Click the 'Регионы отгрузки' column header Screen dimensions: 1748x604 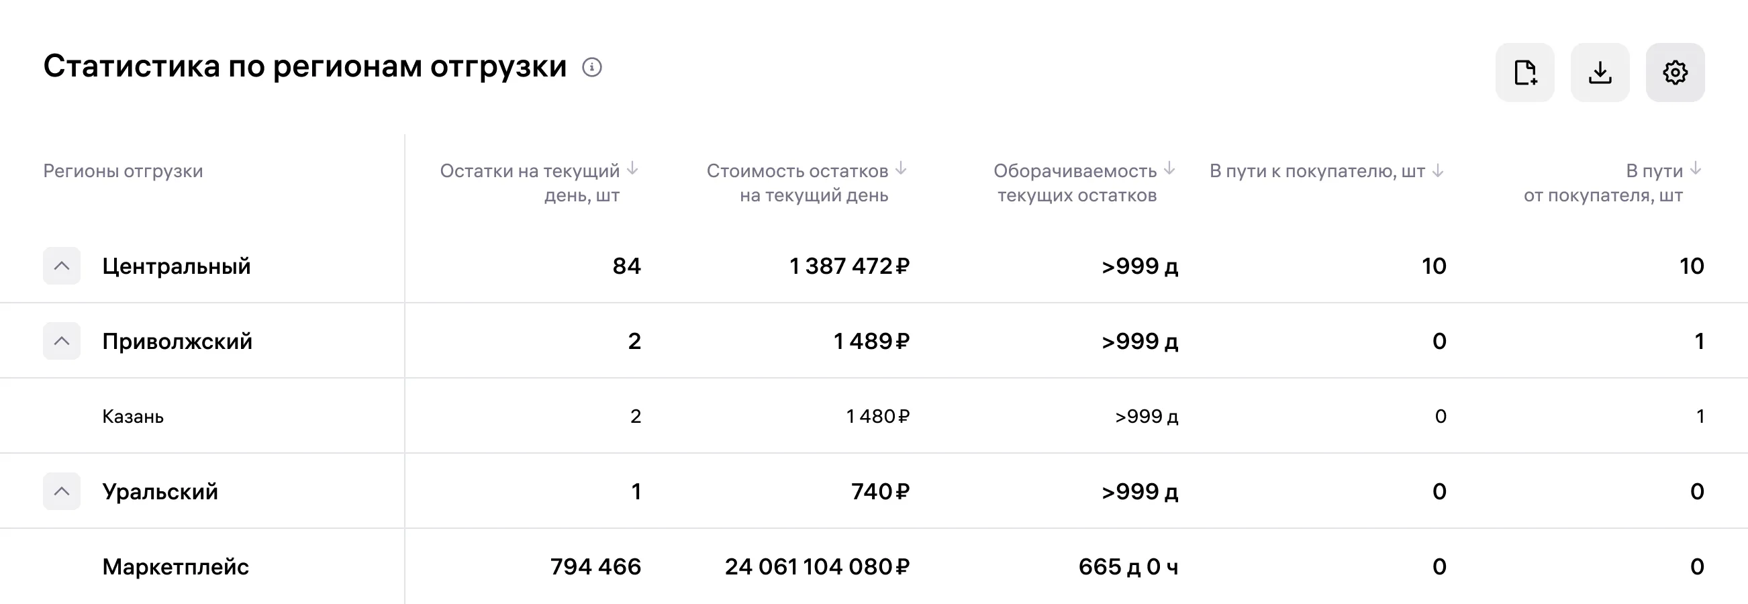tap(123, 171)
